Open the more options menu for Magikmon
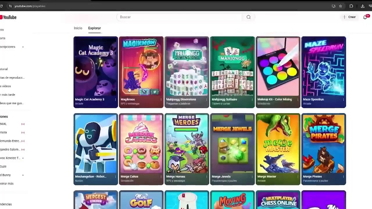The image size is (372, 209). (x=161, y=100)
